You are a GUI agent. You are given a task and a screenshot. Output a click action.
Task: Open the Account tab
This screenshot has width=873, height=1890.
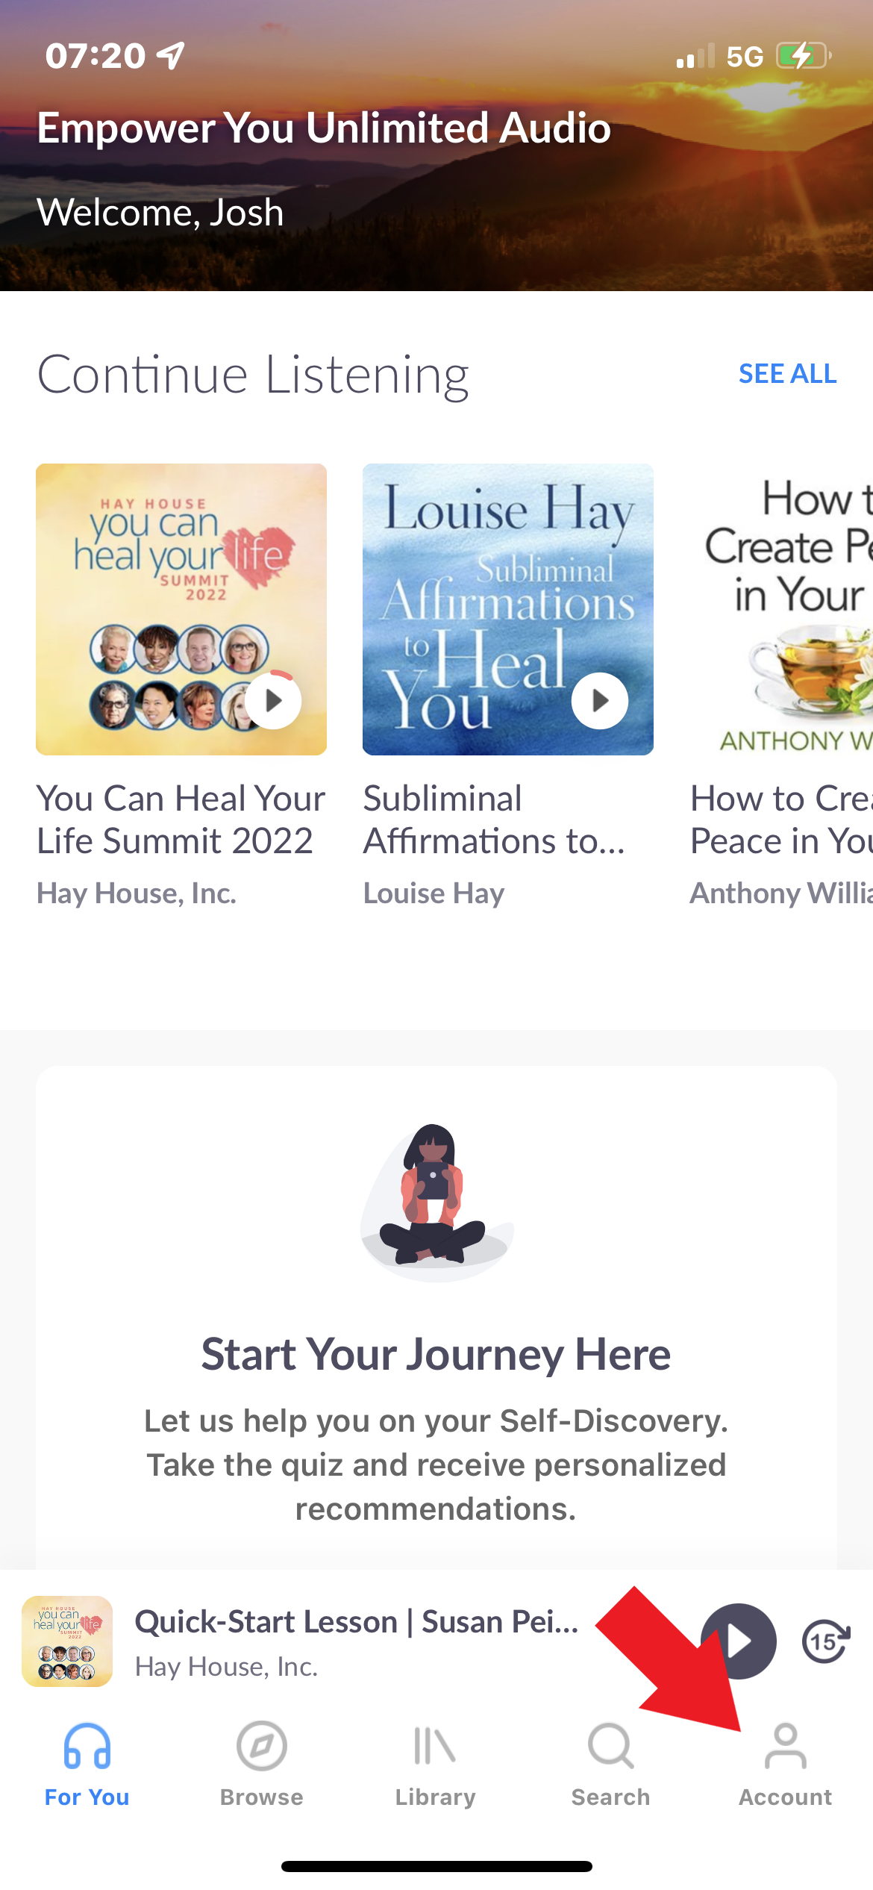[785, 1765]
